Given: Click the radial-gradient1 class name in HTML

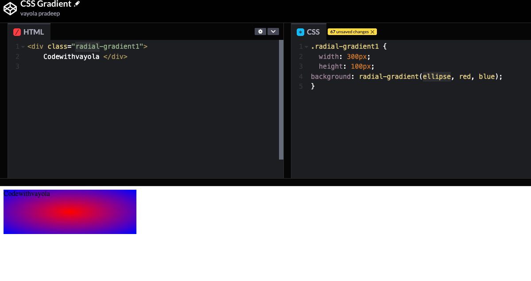Looking at the screenshot, I should coord(107,47).
